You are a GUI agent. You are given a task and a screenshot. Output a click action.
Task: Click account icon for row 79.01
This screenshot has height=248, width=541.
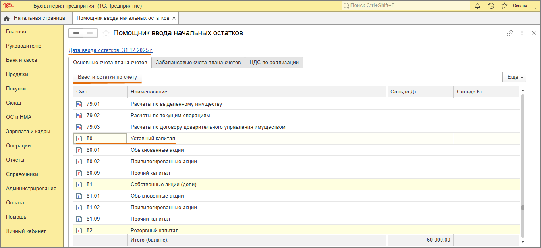pos(79,104)
